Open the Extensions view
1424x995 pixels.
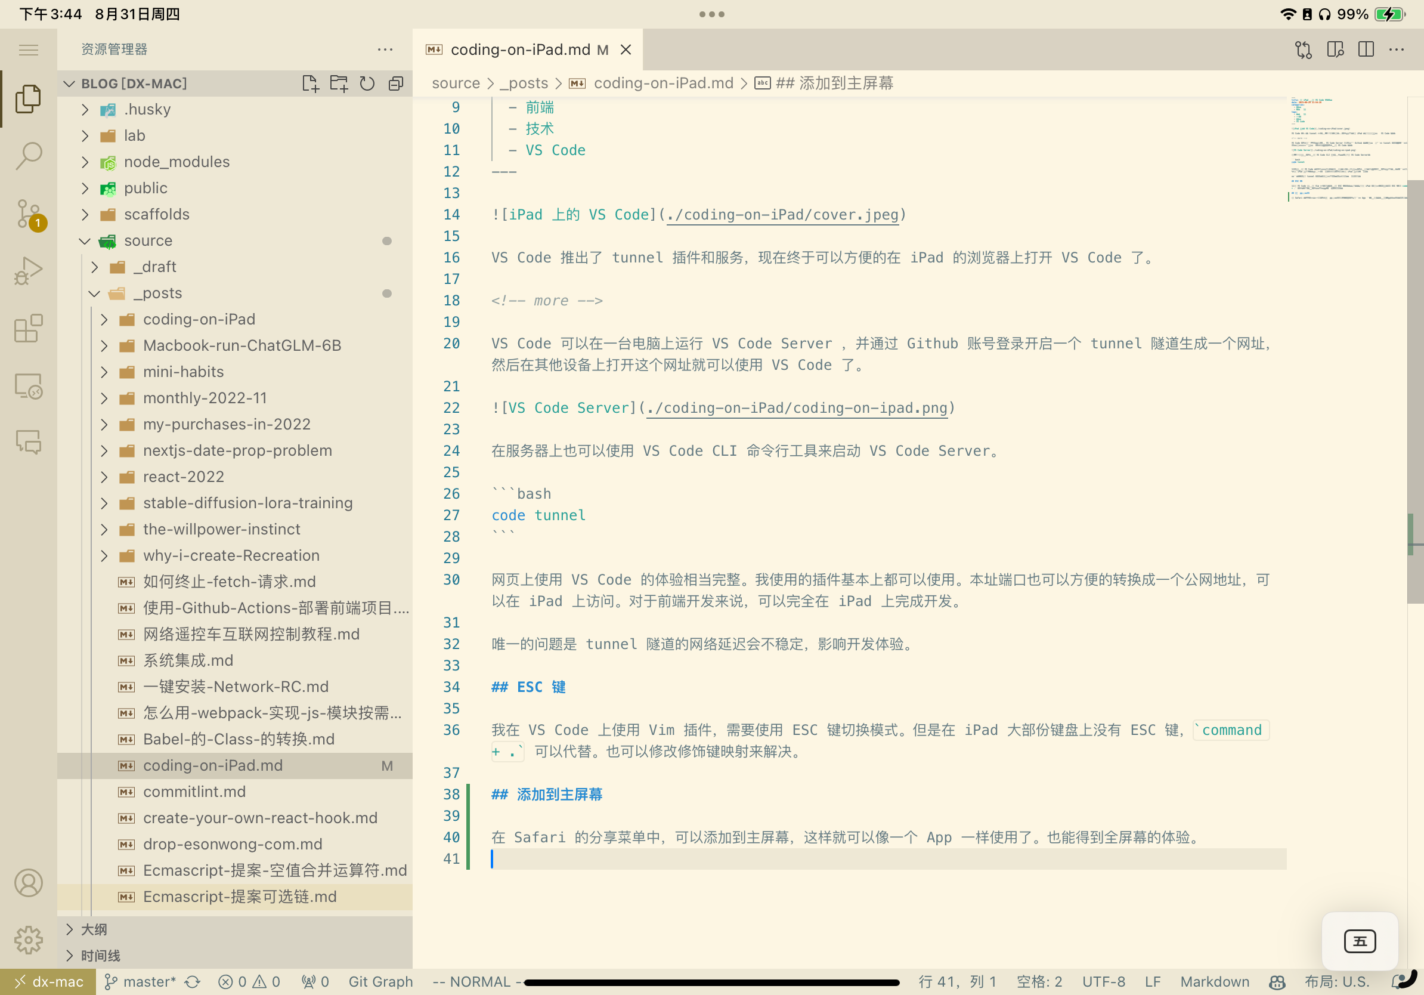[29, 329]
